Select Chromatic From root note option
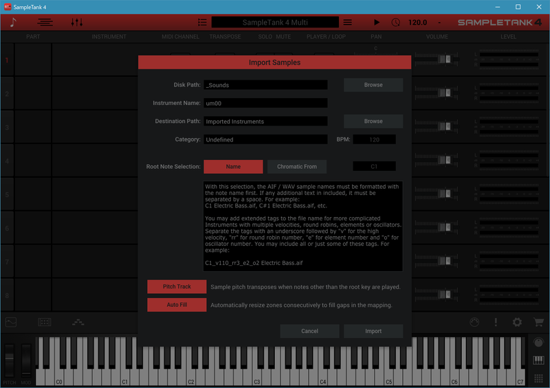The height and width of the screenshot is (388, 550). (x=297, y=166)
